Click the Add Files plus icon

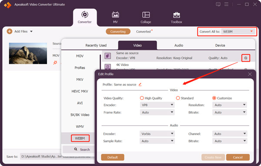point(10,31)
